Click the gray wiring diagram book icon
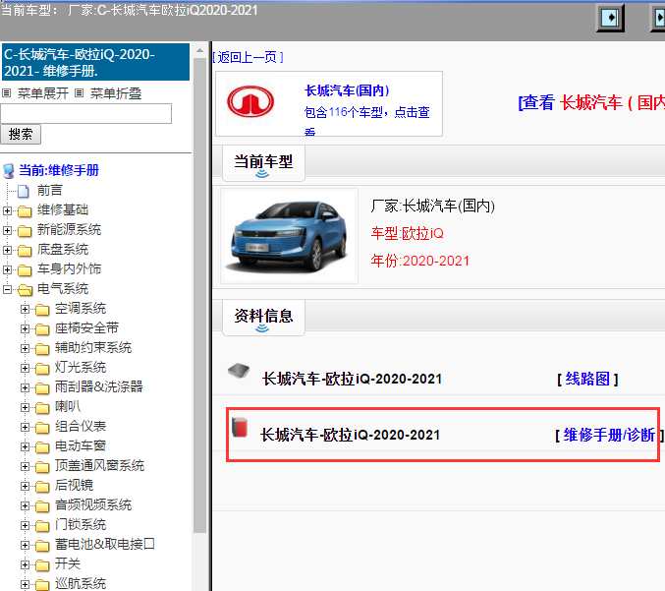 click(x=239, y=371)
